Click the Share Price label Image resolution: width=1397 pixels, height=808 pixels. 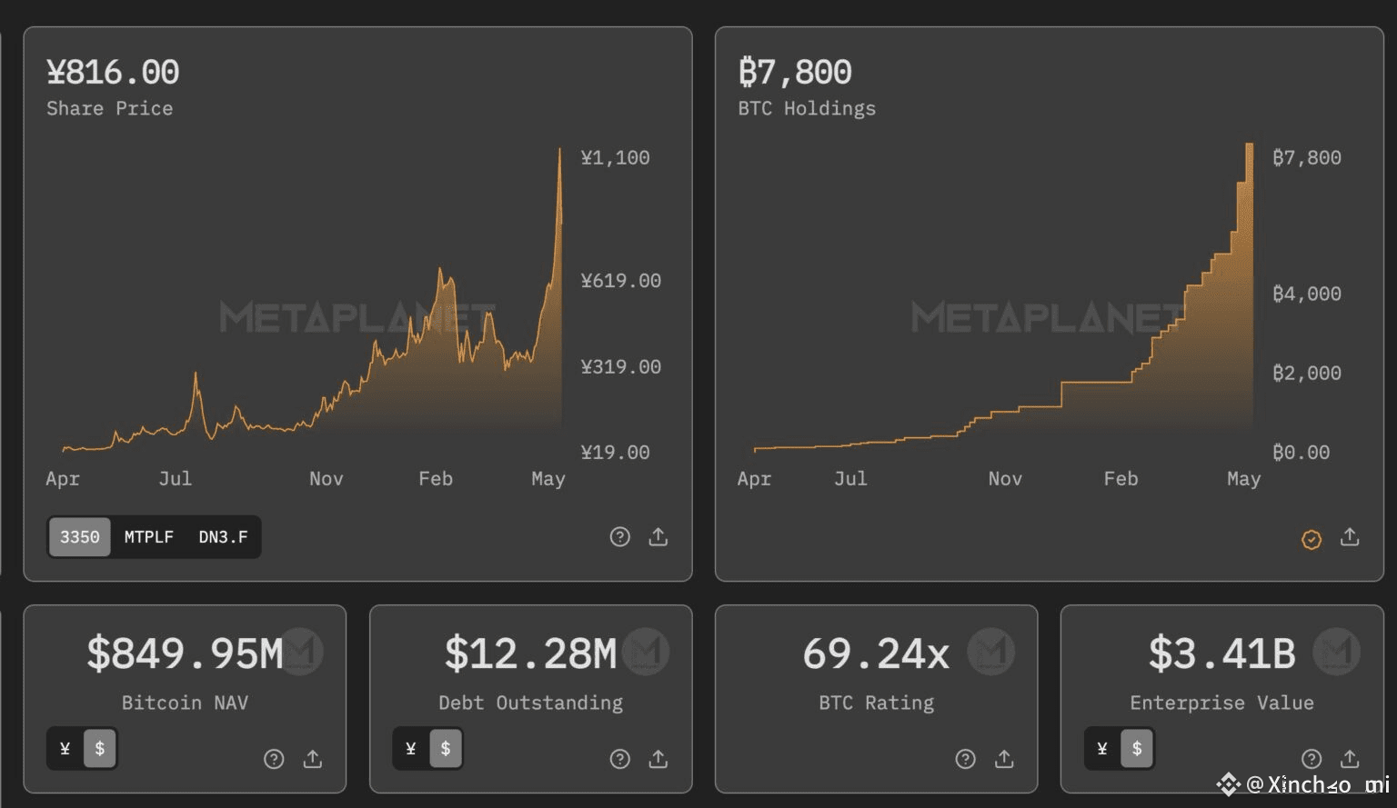pyautogui.click(x=109, y=108)
